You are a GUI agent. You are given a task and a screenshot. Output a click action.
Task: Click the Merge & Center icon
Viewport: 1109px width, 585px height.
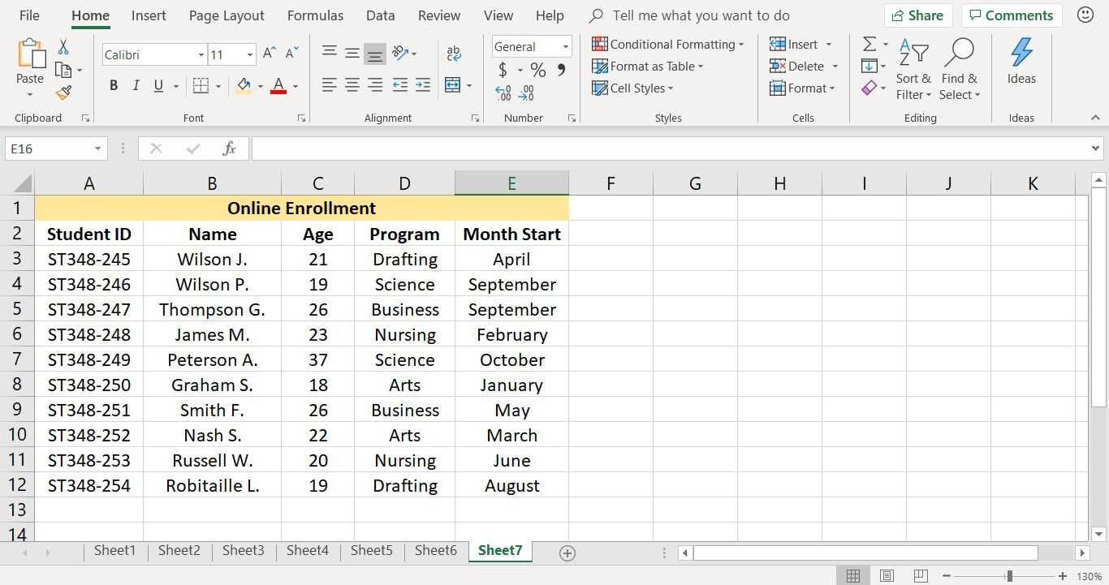point(453,85)
